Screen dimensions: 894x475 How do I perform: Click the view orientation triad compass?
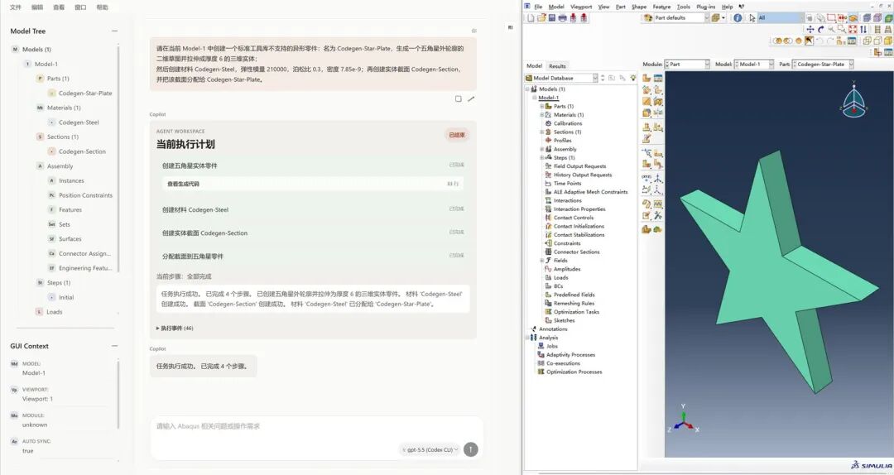[854, 100]
